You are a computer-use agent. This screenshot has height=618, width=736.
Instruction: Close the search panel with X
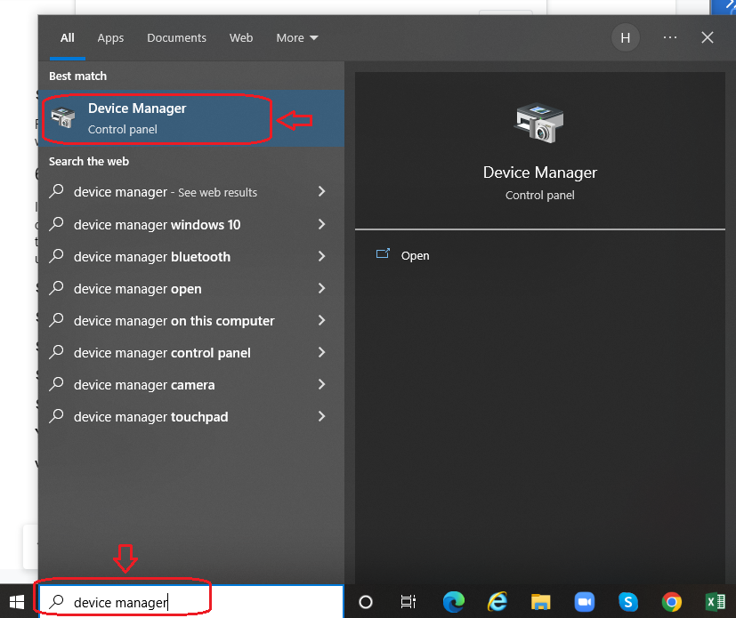tap(708, 37)
